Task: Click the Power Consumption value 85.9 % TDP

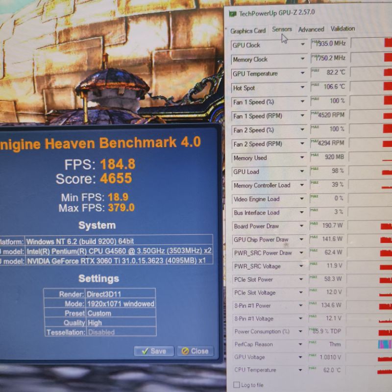Action: (x=326, y=331)
